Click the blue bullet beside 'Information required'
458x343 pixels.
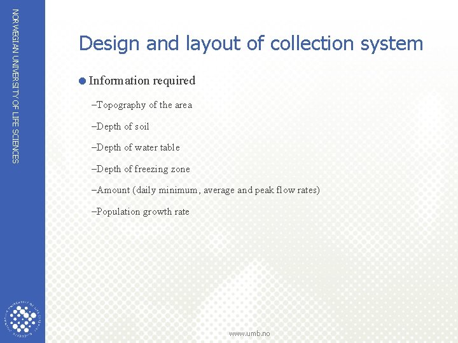pos(82,81)
